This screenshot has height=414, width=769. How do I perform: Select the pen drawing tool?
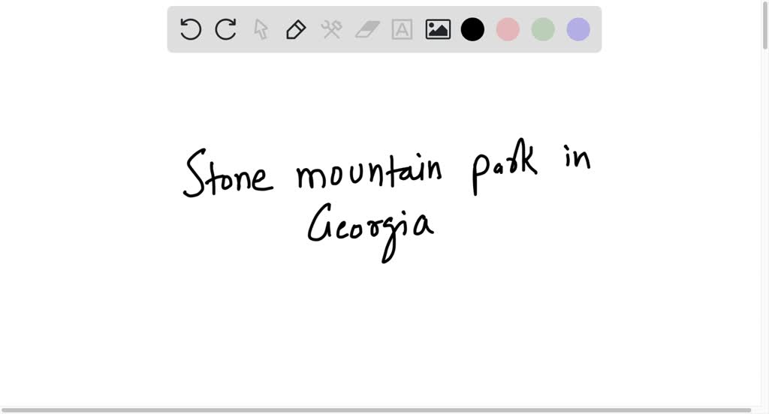[x=296, y=29]
